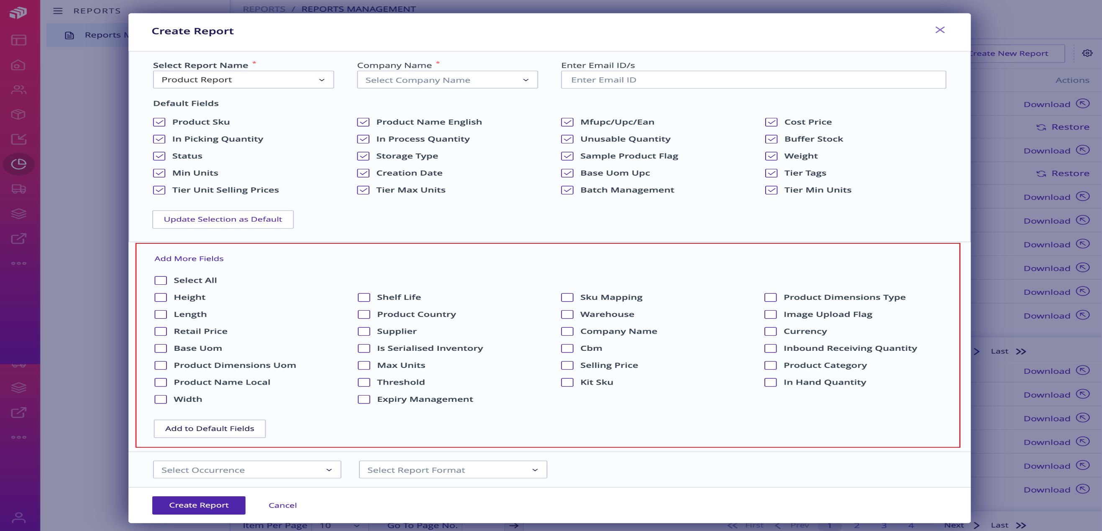The height and width of the screenshot is (531, 1102).
Task: Click Update Selection as Default button
Action: (223, 220)
